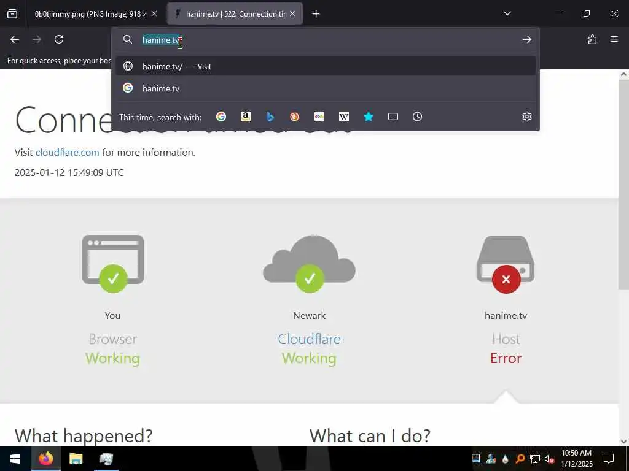
Task: Click the Cloudflare link under Newark
Action: tap(310, 339)
